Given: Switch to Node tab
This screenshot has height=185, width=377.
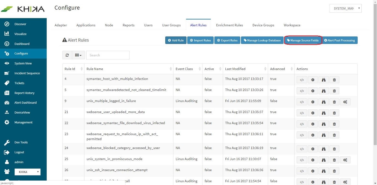Looking at the screenshot, I should [109, 25].
